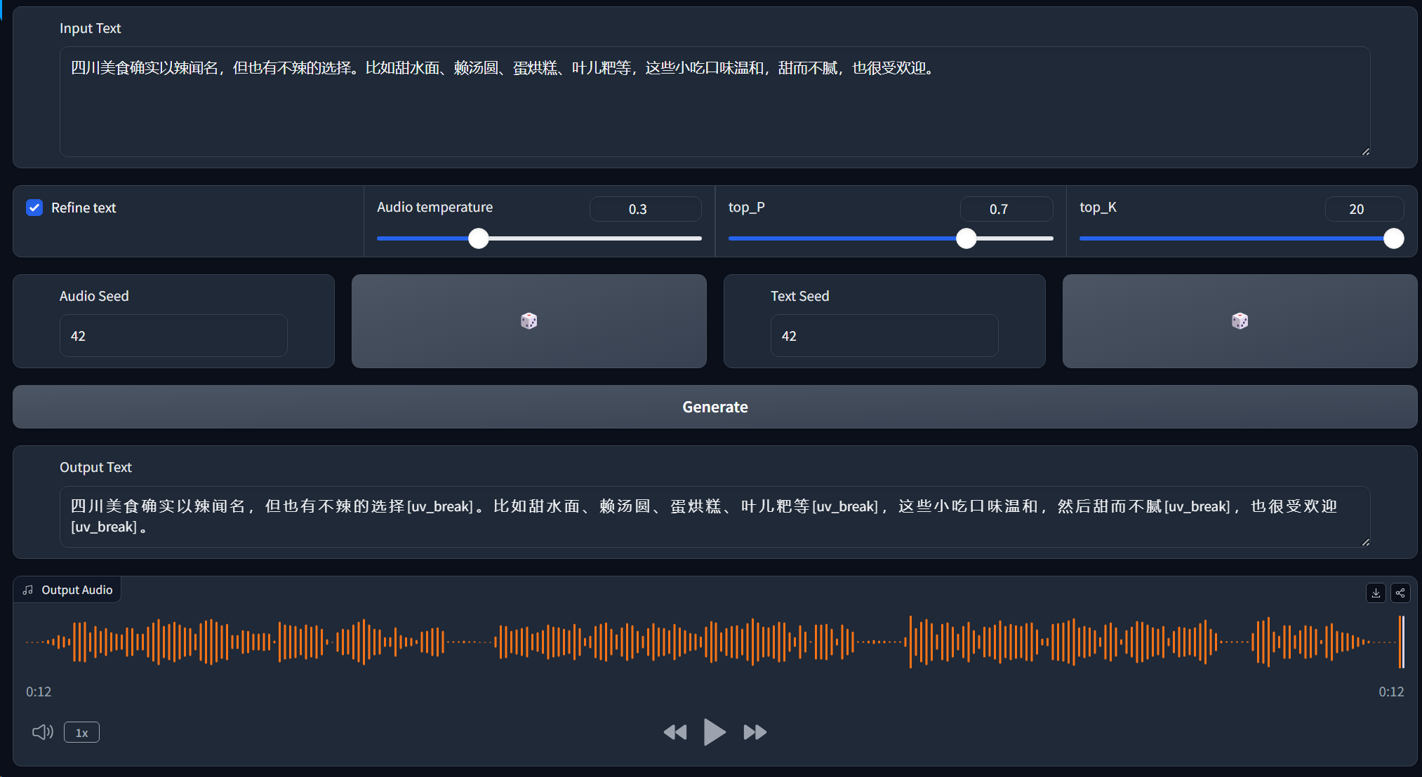Rewind the output audio
Screen dimensions: 1422x777
click(675, 732)
